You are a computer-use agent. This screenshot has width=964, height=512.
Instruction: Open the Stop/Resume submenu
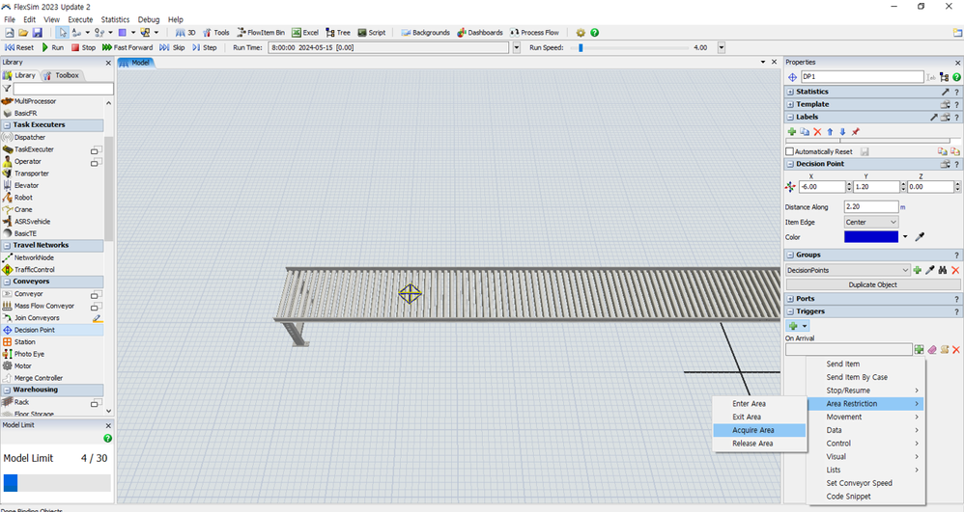pyautogui.click(x=865, y=391)
